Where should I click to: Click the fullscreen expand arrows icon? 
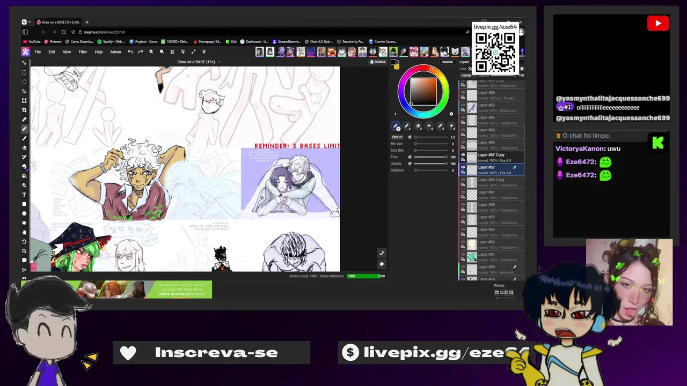pyautogui.click(x=193, y=52)
